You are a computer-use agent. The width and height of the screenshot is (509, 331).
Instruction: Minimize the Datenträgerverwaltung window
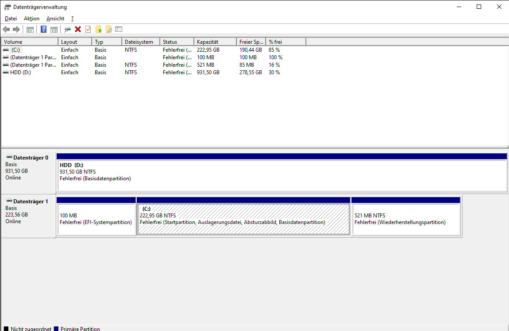(459, 7)
